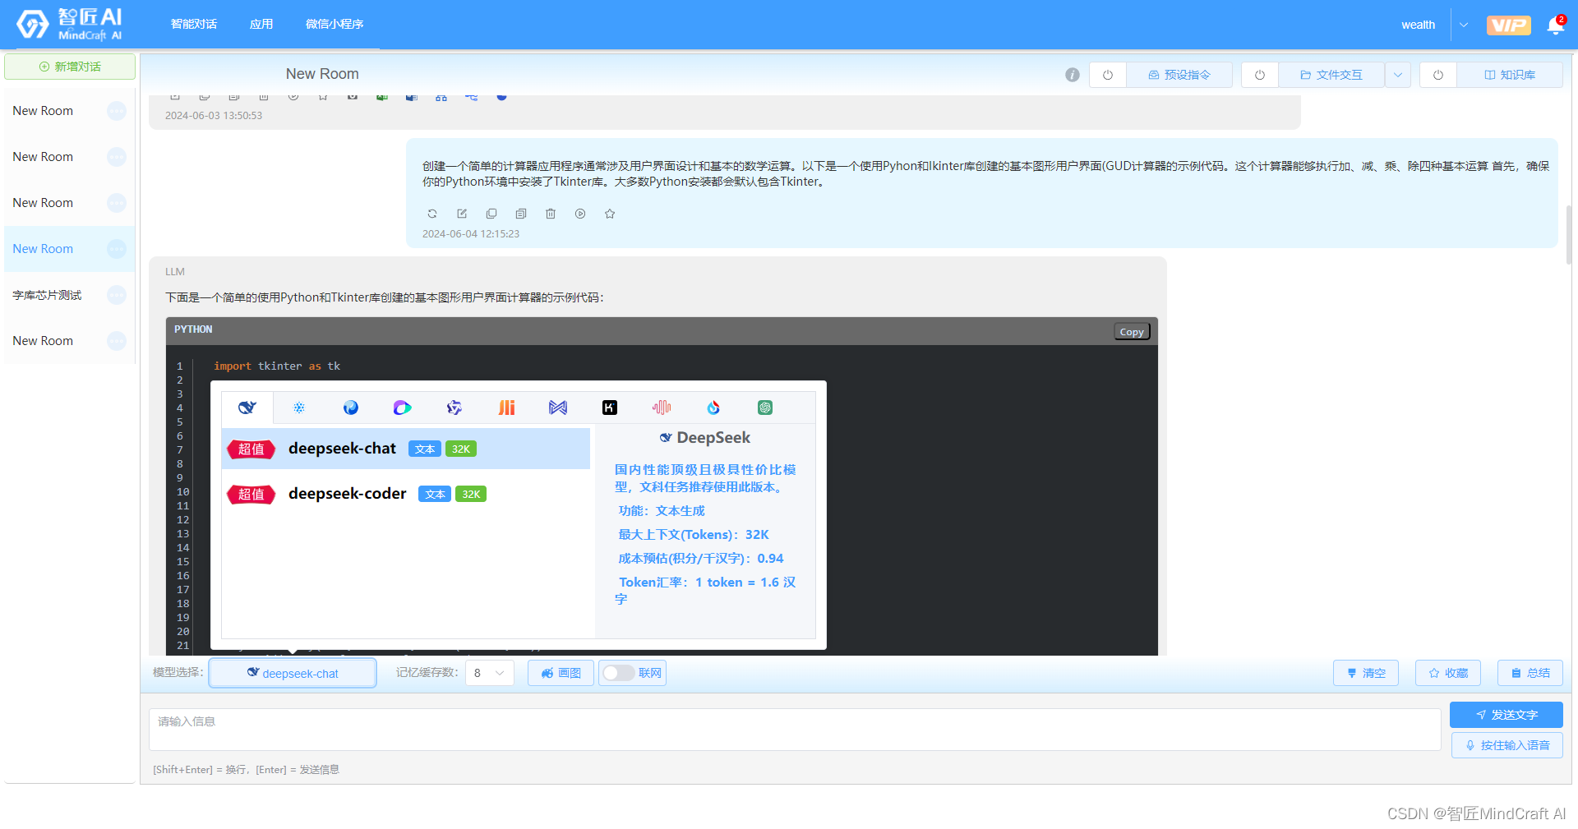This screenshot has width=1578, height=829.
Task: Click the 画图 drawing button
Action: (x=561, y=673)
